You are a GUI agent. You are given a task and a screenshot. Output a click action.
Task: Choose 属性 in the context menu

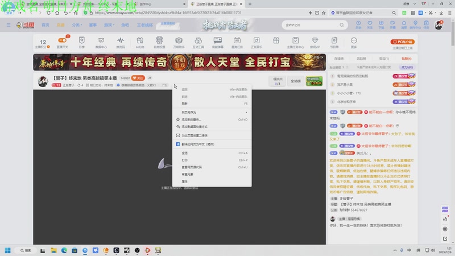[x=212, y=181]
